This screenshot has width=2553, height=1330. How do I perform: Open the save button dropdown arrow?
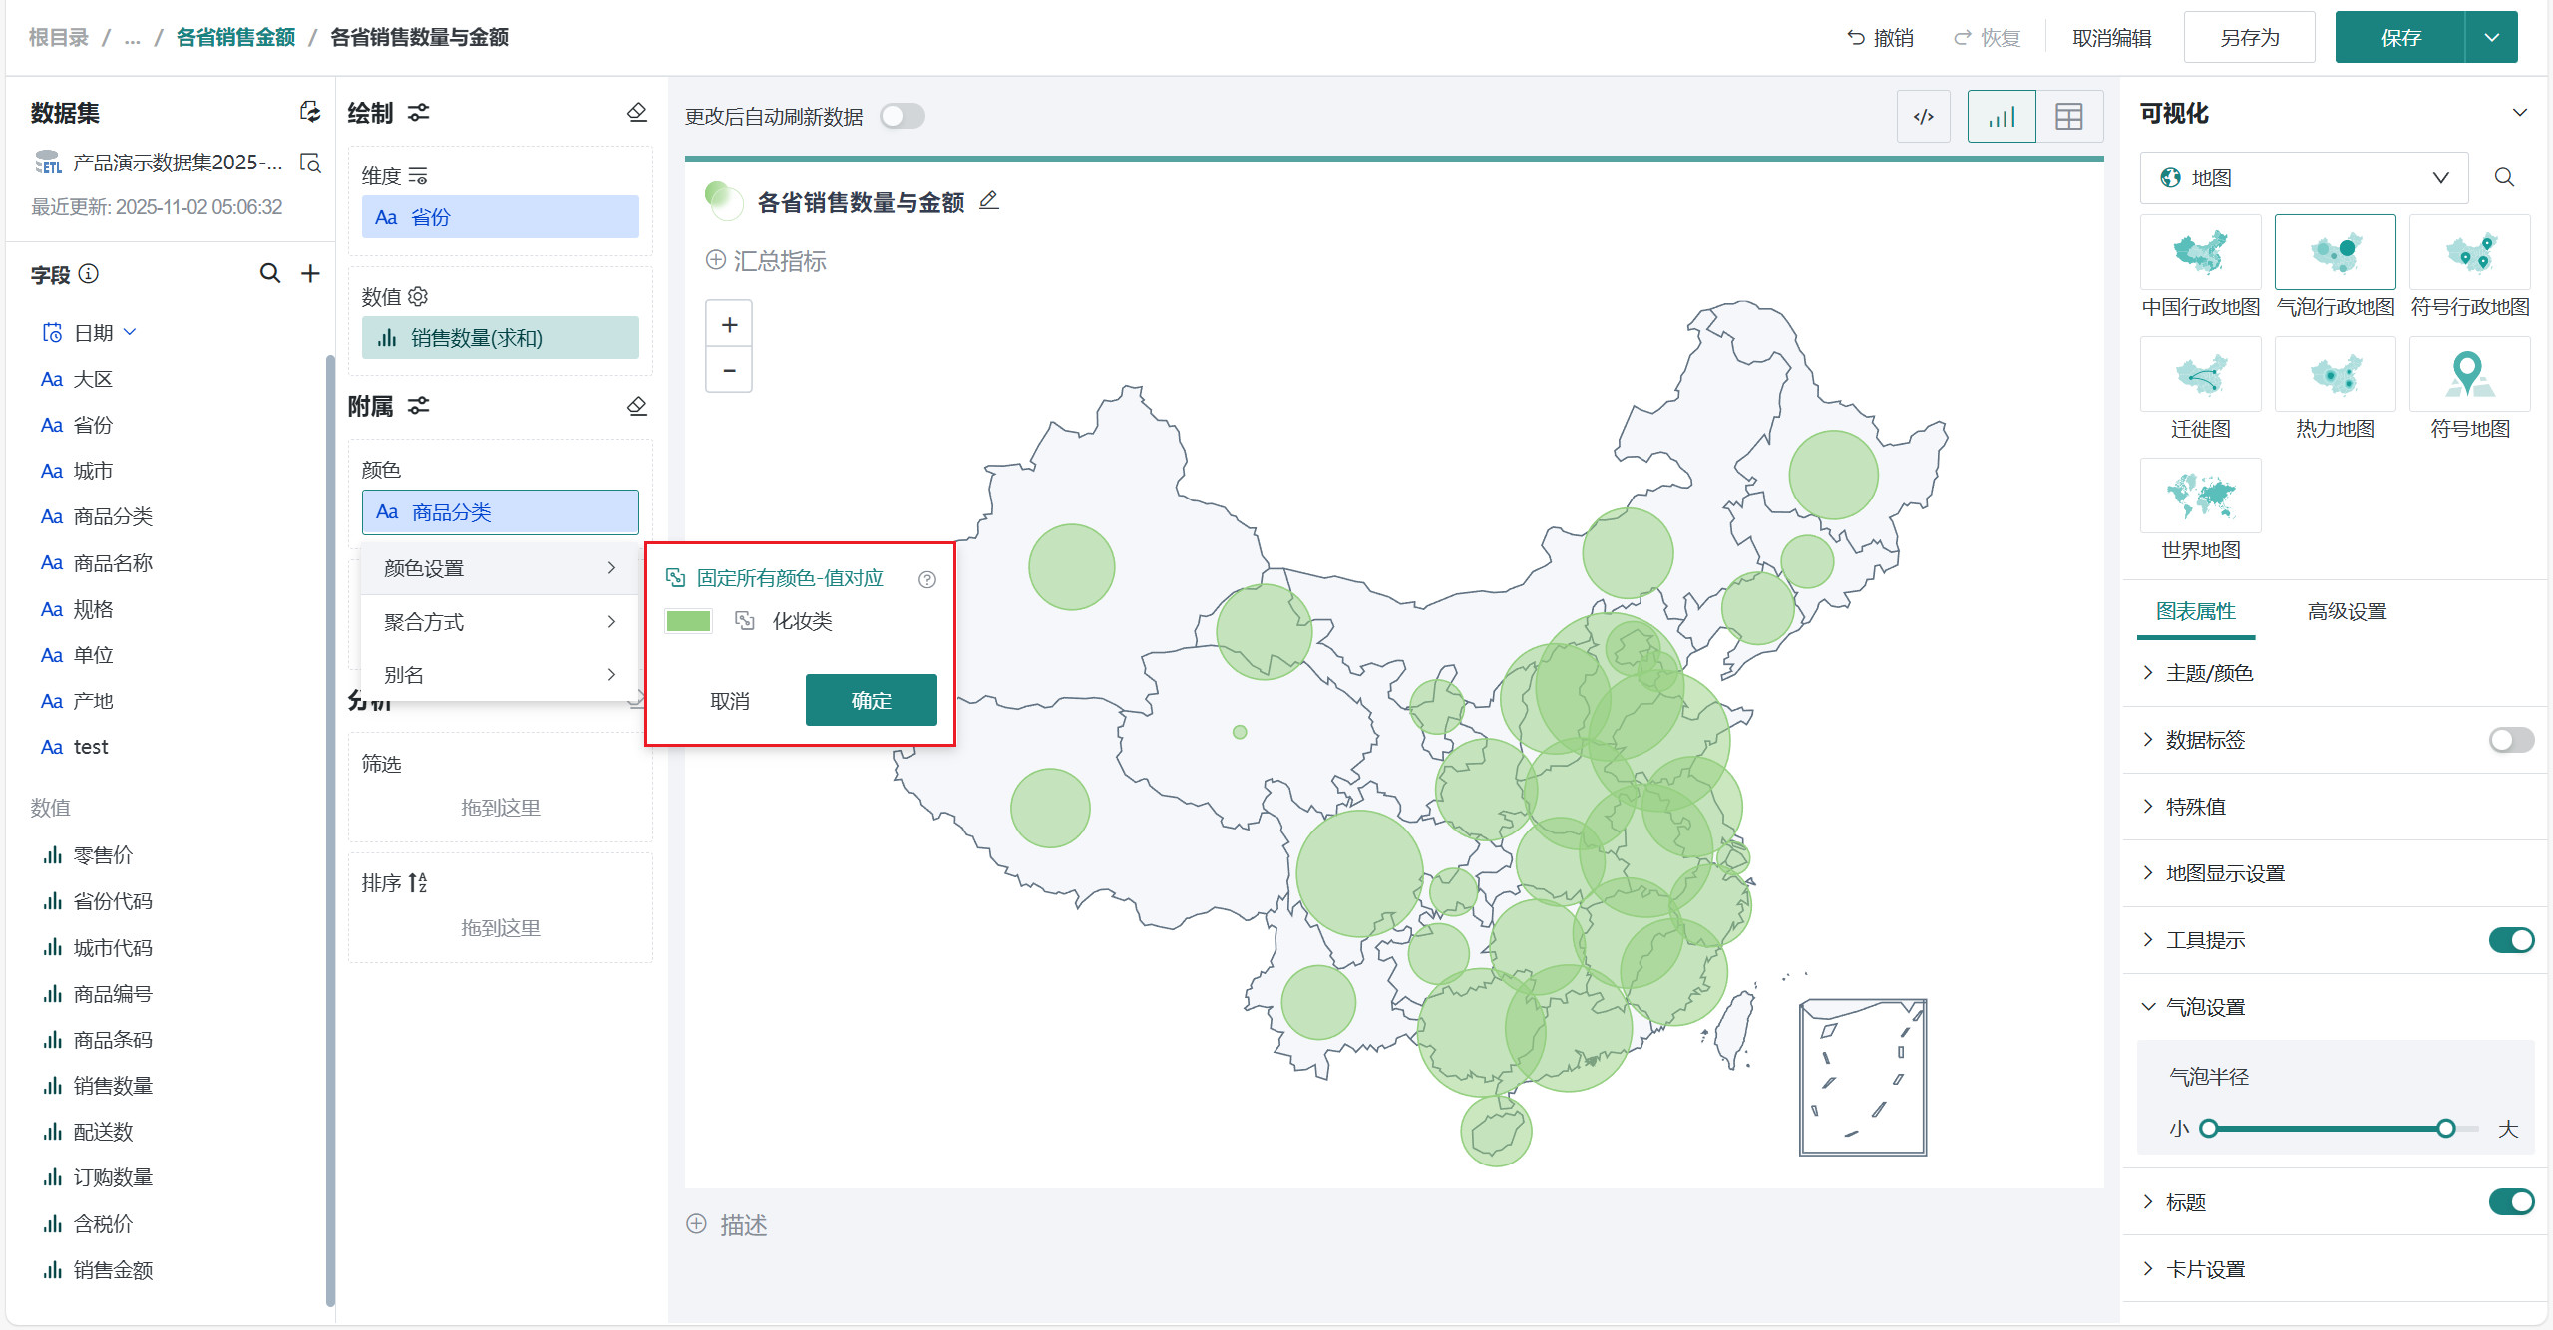[x=2491, y=38]
